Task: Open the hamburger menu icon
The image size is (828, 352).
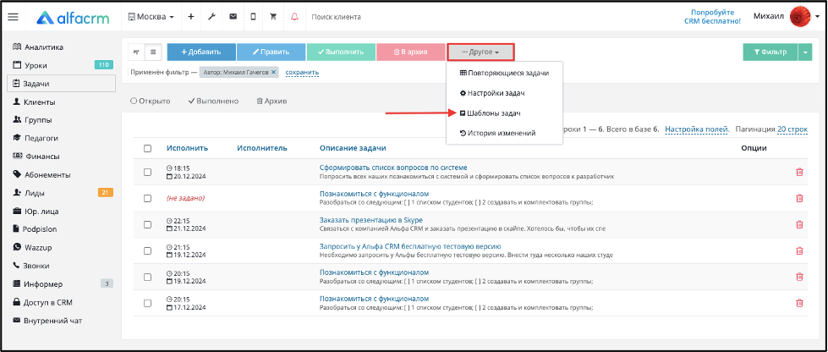Action: pyautogui.click(x=14, y=17)
